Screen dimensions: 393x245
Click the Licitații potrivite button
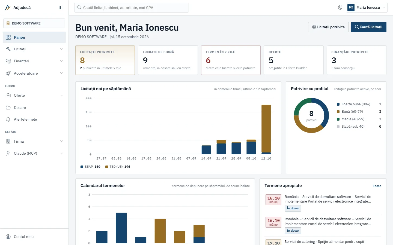[x=328, y=27]
